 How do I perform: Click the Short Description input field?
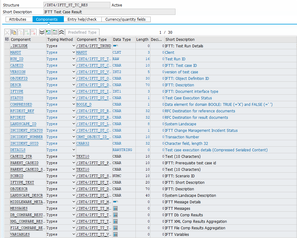(109, 12)
